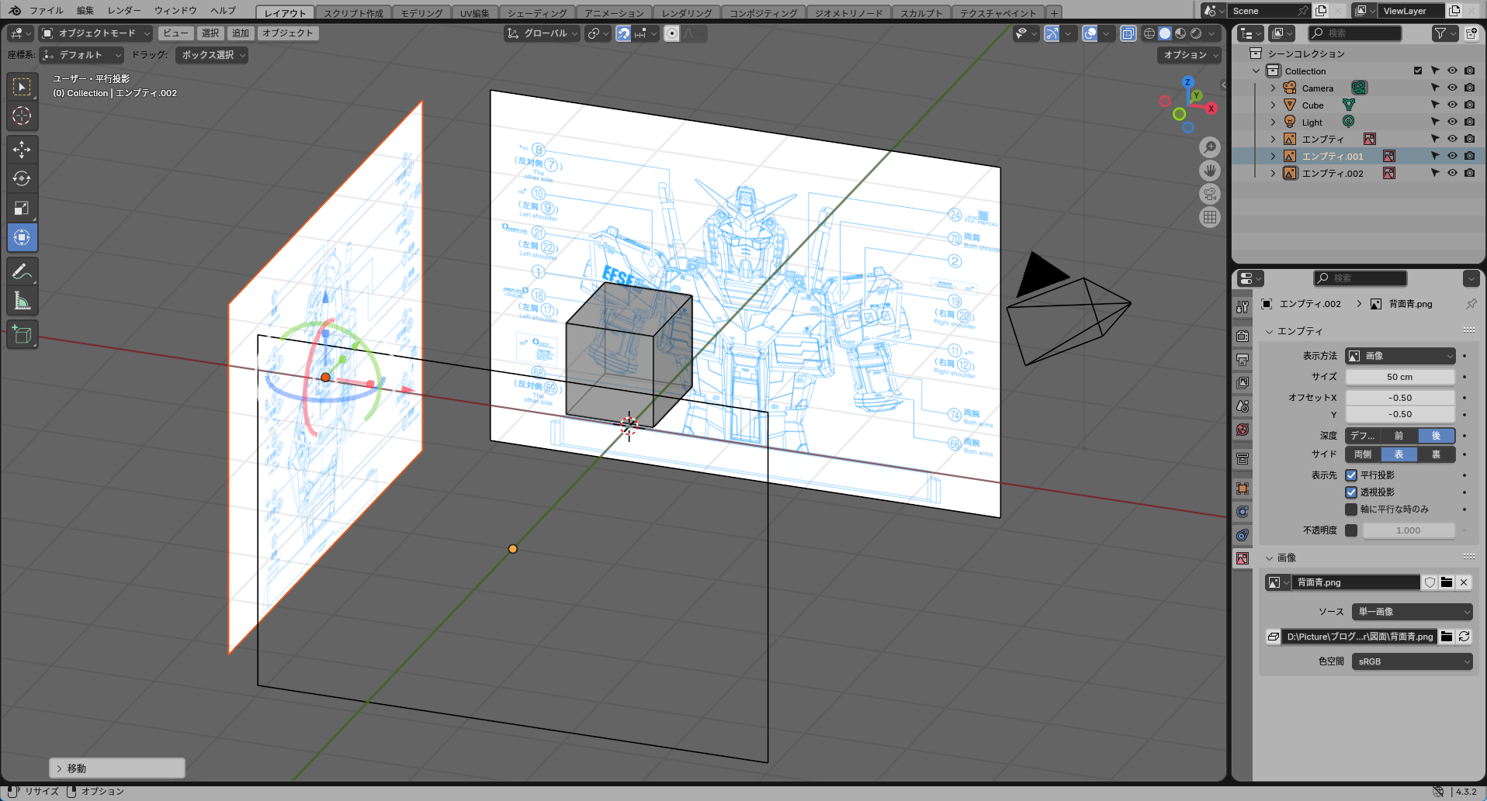Select the Rotate tool
The width and height of the screenshot is (1487, 801).
click(x=22, y=178)
